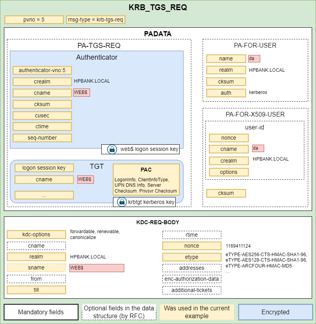Click the name field under PA-FOR-USER

click(x=226, y=58)
